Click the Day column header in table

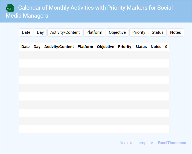pyautogui.click(x=37, y=47)
